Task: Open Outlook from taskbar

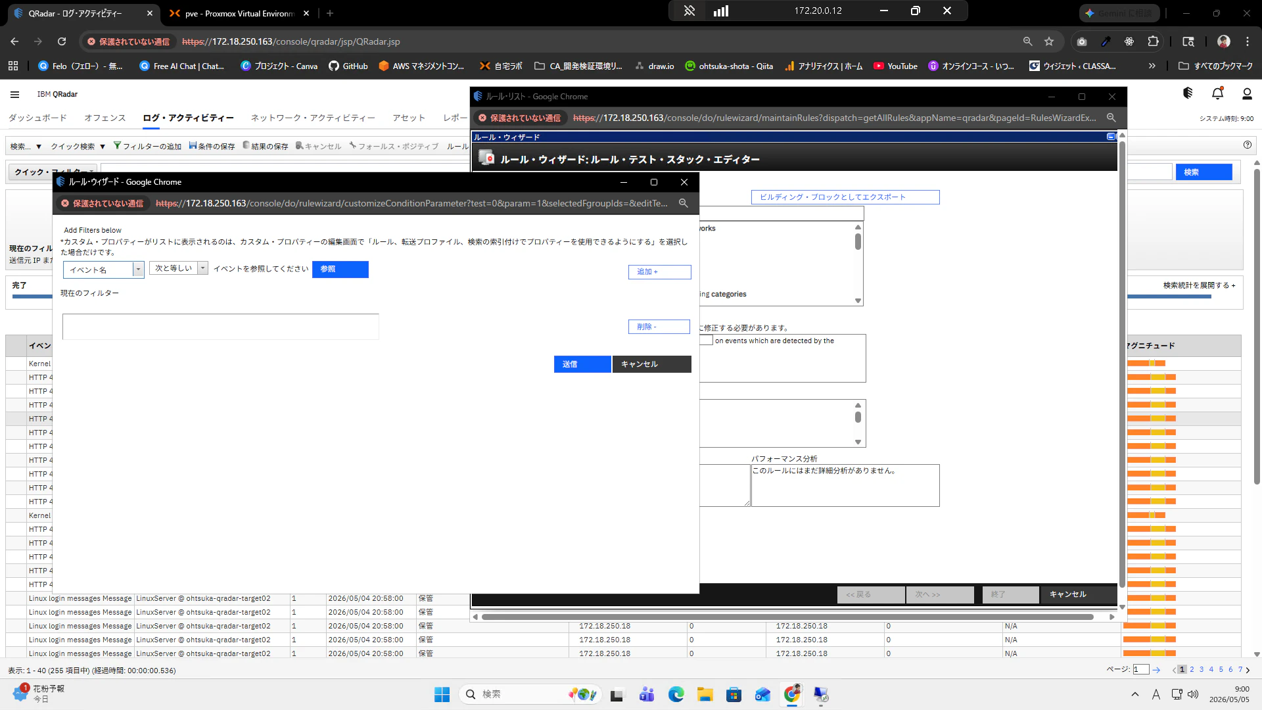Action: point(762,694)
